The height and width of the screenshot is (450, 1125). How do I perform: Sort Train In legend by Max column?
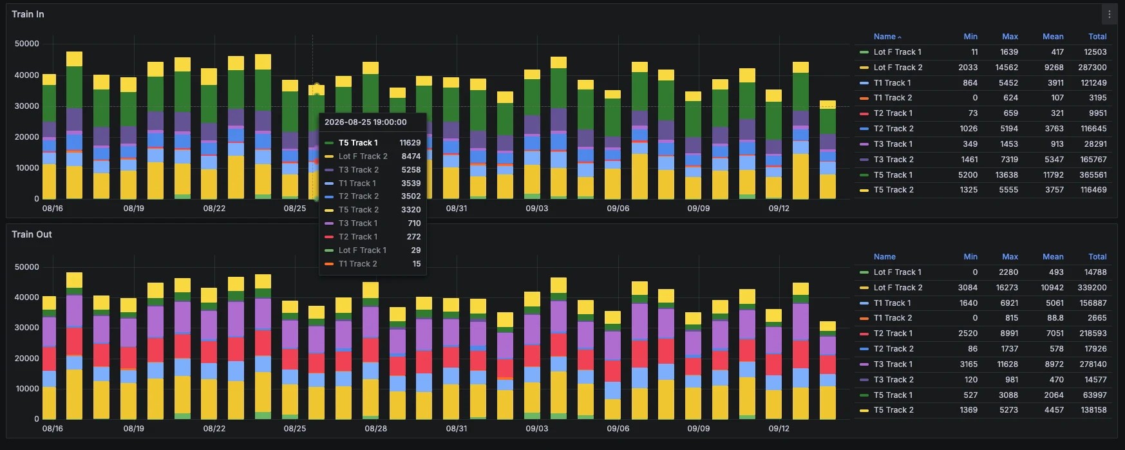pyautogui.click(x=1010, y=37)
